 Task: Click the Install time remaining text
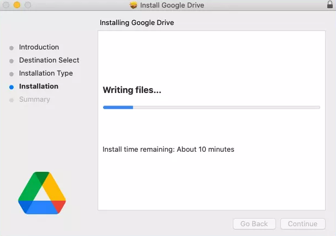pos(168,150)
